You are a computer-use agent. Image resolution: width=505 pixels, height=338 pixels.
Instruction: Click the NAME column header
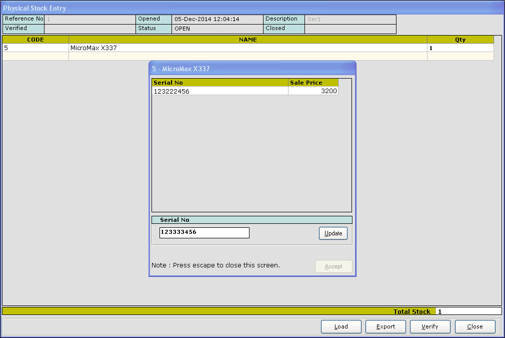pos(247,40)
